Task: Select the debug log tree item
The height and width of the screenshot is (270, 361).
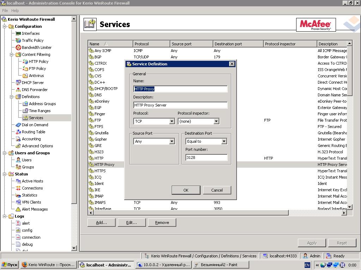Action: [27, 245]
